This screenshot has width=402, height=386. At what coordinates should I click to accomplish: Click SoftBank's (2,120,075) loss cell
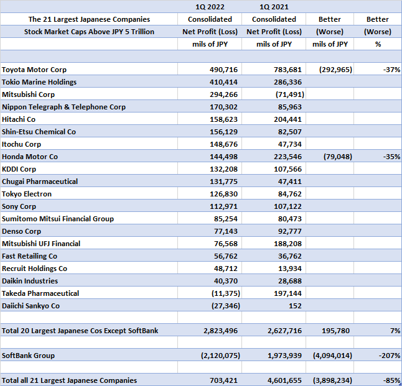pos(220,356)
